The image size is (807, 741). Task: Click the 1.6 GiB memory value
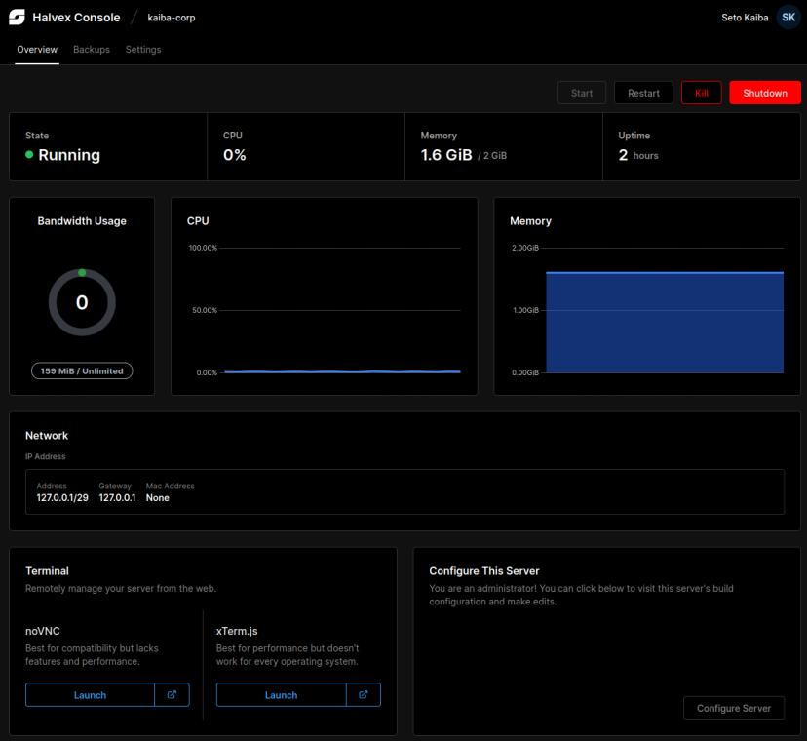point(446,155)
